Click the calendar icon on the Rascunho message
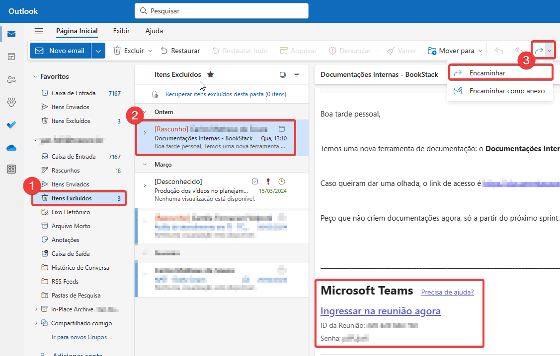 pyautogui.click(x=282, y=129)
